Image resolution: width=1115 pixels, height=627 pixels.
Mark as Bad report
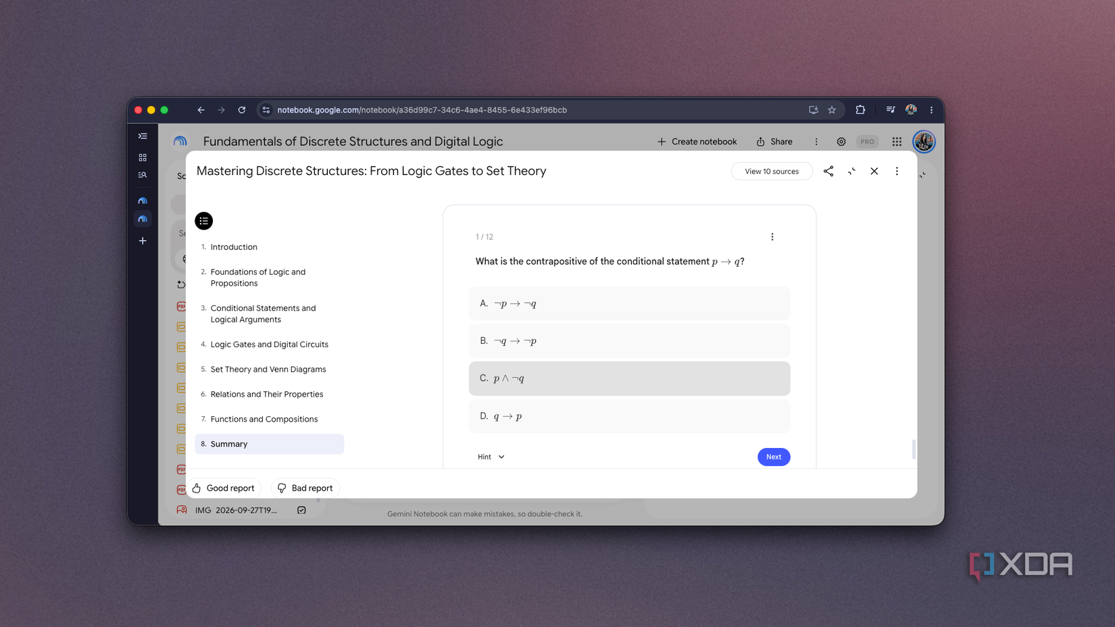(305, 488)
